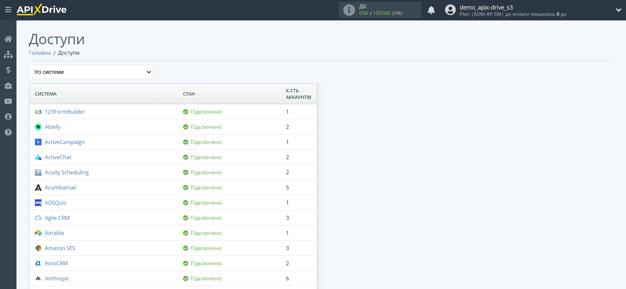The height and width of the screenshot is (289, 626).
Task: Open ActiveCampaign system link
Action: click(65, 142)
